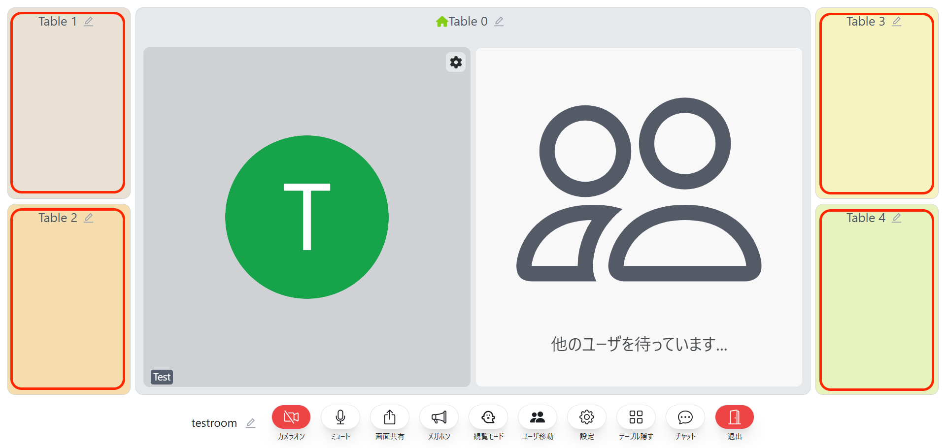Viewport: 946px width, 448px height.
Task: Click the green home icon
Action: coord(441,22)
